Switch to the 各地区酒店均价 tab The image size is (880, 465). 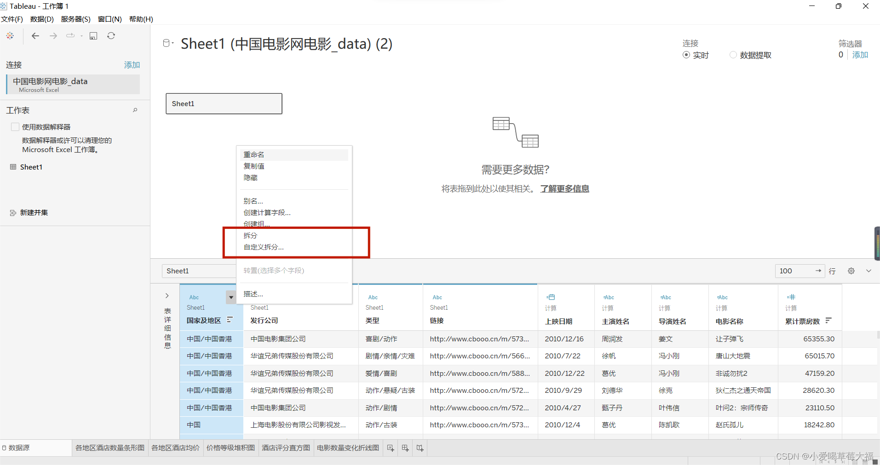coord(175,448)
